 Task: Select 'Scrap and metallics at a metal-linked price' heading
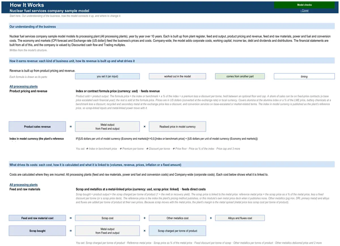click(x=141, y=189)
